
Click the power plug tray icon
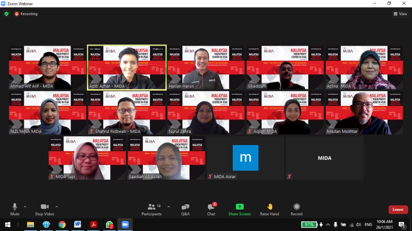[321, 225]
